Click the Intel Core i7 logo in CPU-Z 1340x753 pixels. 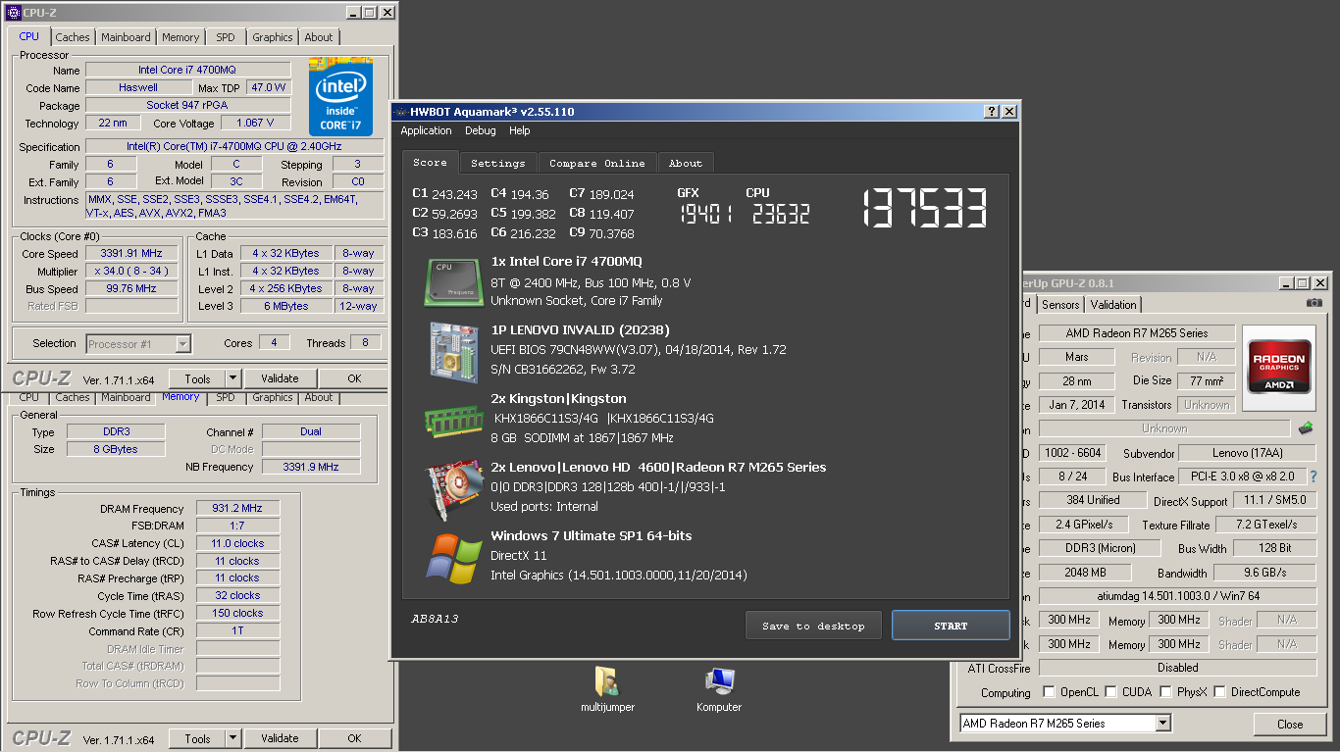pyautogui.click(x=340, y=96)
